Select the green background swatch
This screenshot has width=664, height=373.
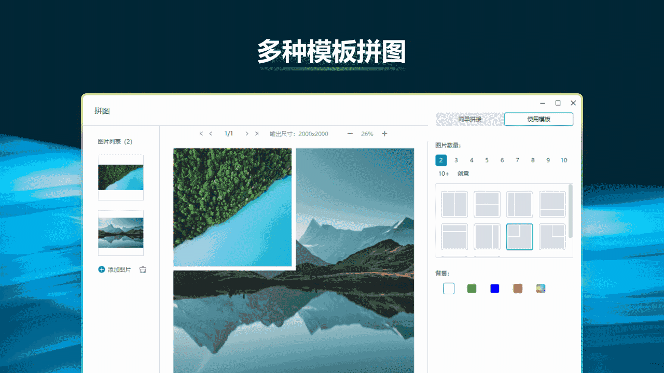click(x=472, y=289)
